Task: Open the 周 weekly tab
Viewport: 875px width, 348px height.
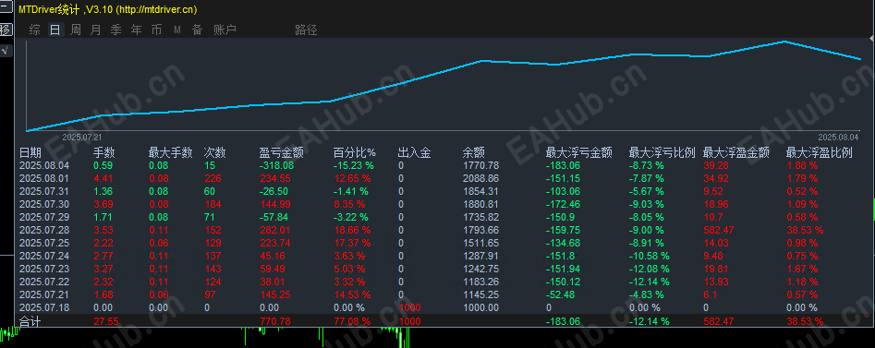Action: pos(76,30)
